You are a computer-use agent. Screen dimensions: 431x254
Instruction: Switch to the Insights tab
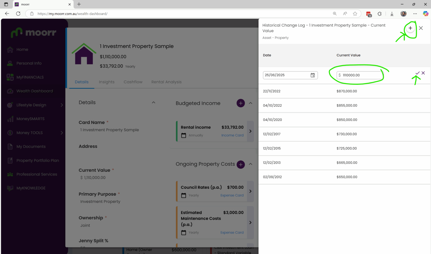click(107, 82)
